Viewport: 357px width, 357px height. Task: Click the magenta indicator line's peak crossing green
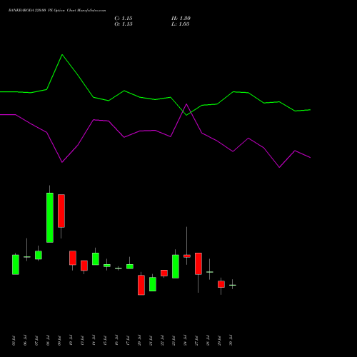[x=186, y=104]
